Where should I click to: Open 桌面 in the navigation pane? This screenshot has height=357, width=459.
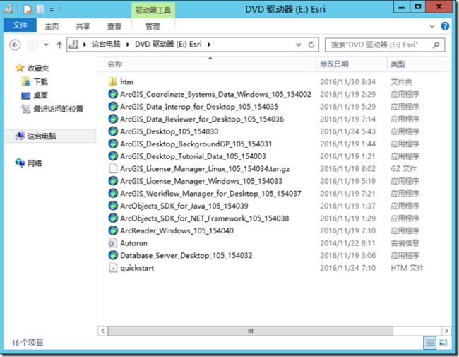(40, 95)
